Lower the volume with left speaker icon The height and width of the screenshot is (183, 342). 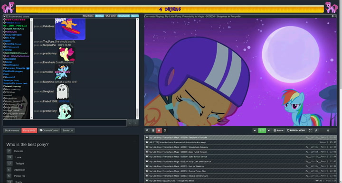pyautogui.click(x=255, y=130)
